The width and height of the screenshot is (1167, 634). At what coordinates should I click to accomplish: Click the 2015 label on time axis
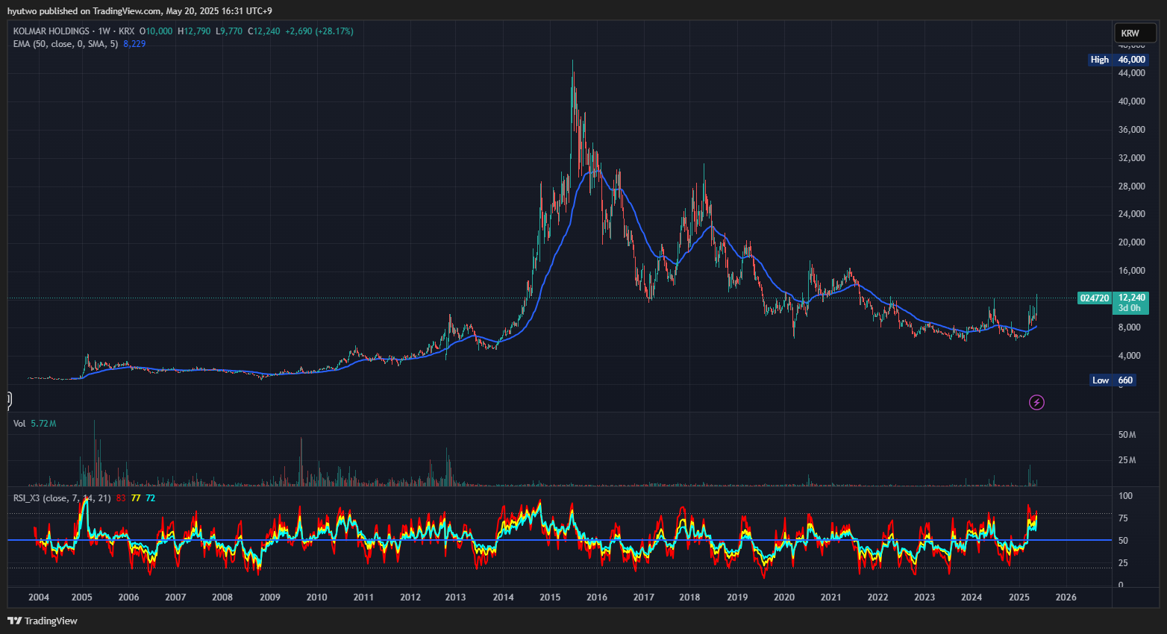pos(550,597)
